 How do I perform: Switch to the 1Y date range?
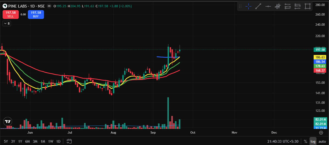coord(20,141)
